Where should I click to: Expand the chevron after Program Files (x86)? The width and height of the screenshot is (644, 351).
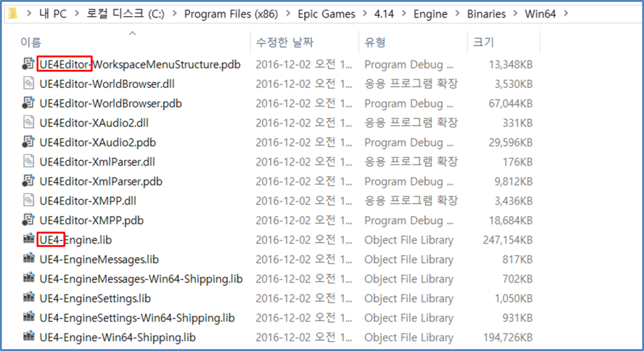[288, 13]
